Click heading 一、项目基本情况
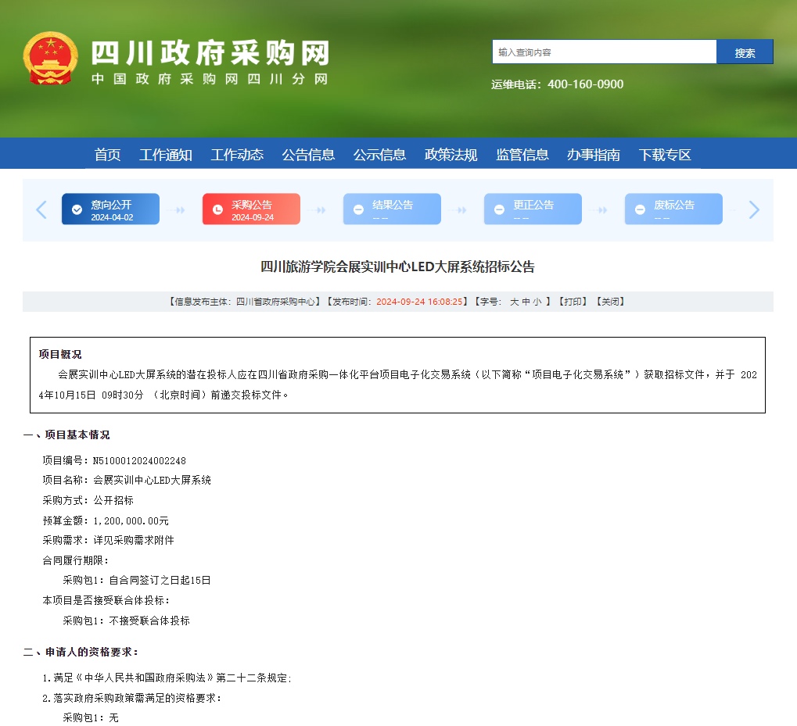 [66, 435]
